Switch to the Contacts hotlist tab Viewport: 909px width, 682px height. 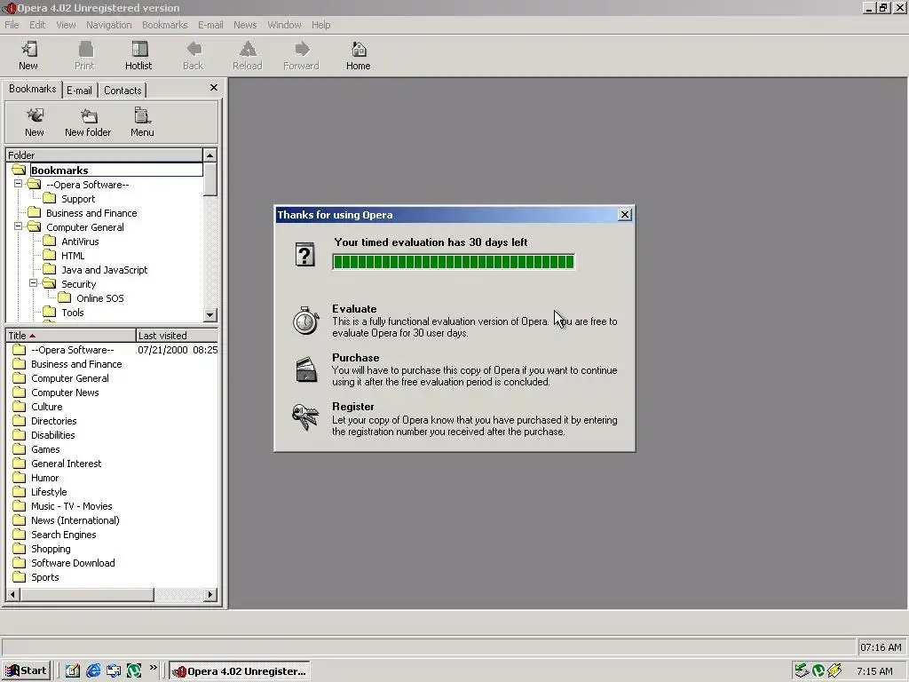[123, 91]
